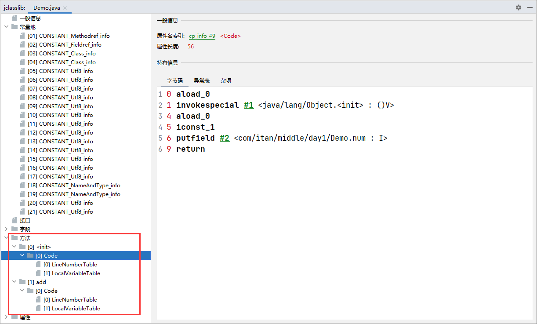
Task: Select the 字段 folder icon
Action: click(x=15, y=229)
